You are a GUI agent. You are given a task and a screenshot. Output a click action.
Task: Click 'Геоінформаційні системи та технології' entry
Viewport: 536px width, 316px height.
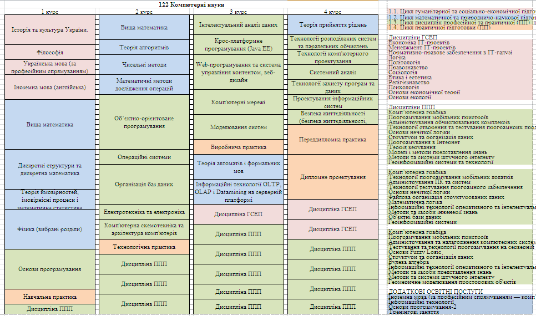point(441,162)
